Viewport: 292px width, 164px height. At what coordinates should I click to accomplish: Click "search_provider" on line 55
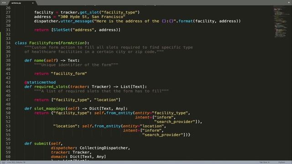click(162, 135)
